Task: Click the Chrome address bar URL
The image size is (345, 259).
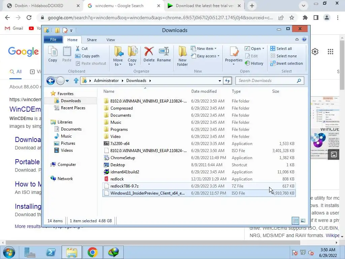Action: tap(160, 18)
